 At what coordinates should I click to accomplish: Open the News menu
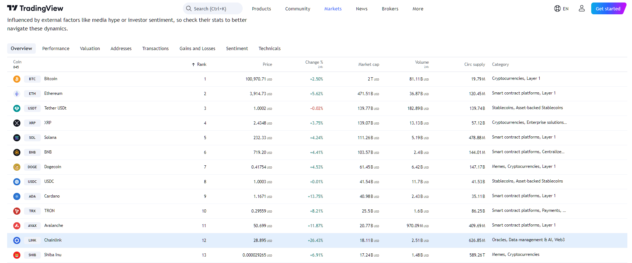(x=361, y=9)
